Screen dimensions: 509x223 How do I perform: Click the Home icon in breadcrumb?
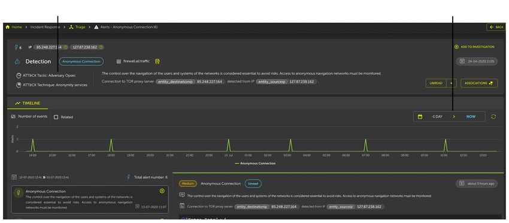point(8,27)
